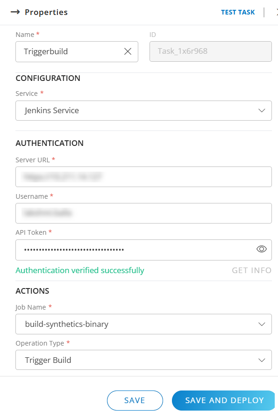Click the close icon next to TEST TASK
This screenshot has width=278, height=412.
click(x=275, y=12)
